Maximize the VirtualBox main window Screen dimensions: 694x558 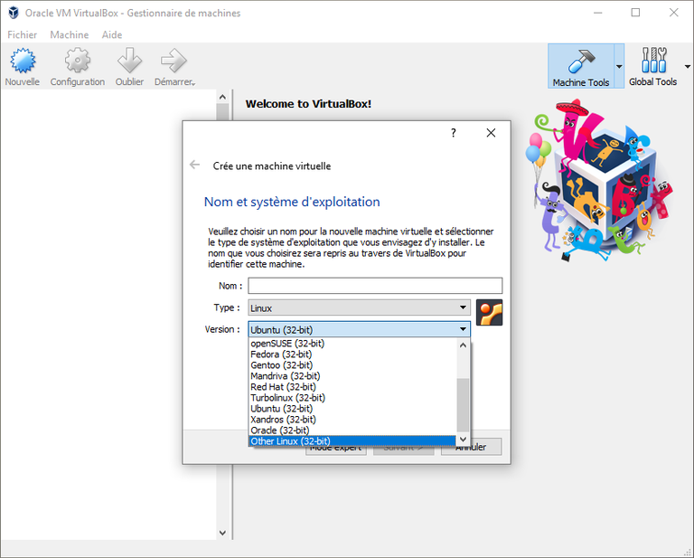tap(635, 13)
